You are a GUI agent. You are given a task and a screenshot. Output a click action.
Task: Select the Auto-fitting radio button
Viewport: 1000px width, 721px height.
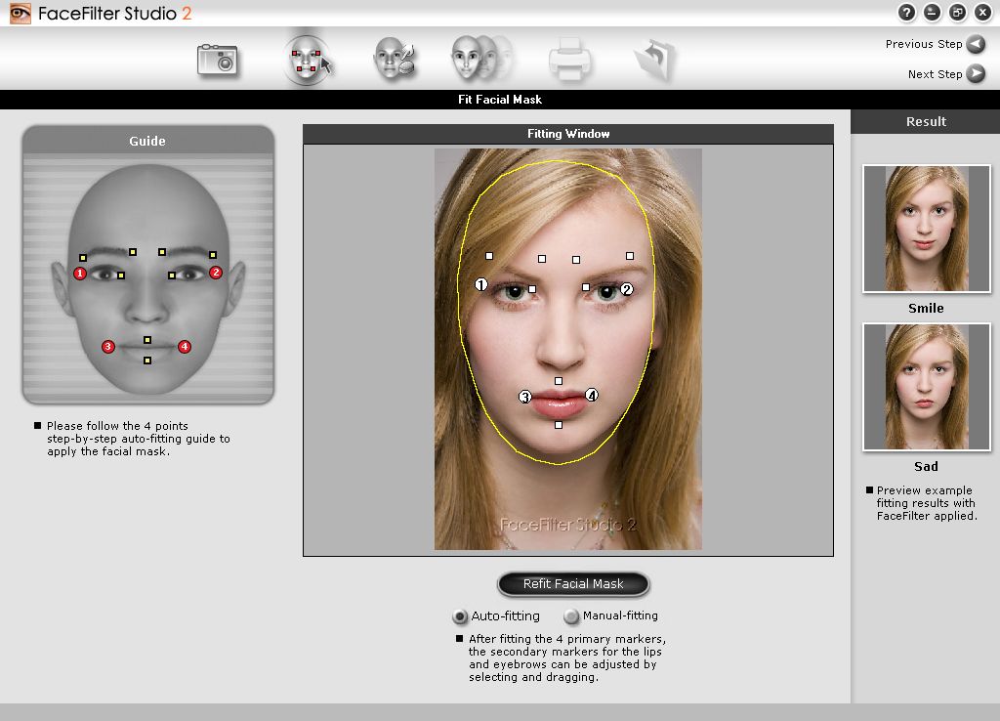point(459,616)
